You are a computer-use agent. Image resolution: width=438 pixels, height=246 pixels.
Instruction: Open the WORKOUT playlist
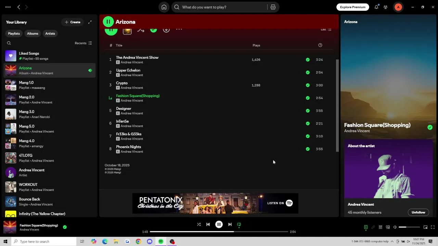pos(50,187)
